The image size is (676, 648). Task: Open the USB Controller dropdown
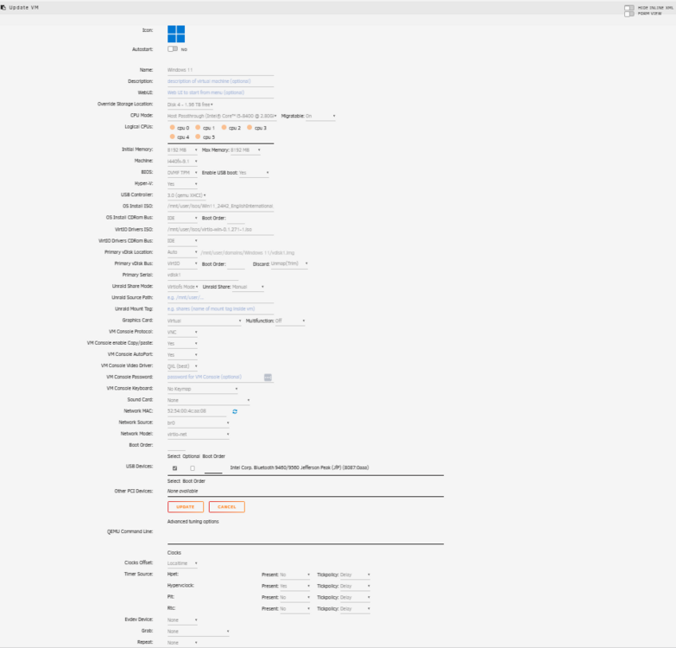186,195
